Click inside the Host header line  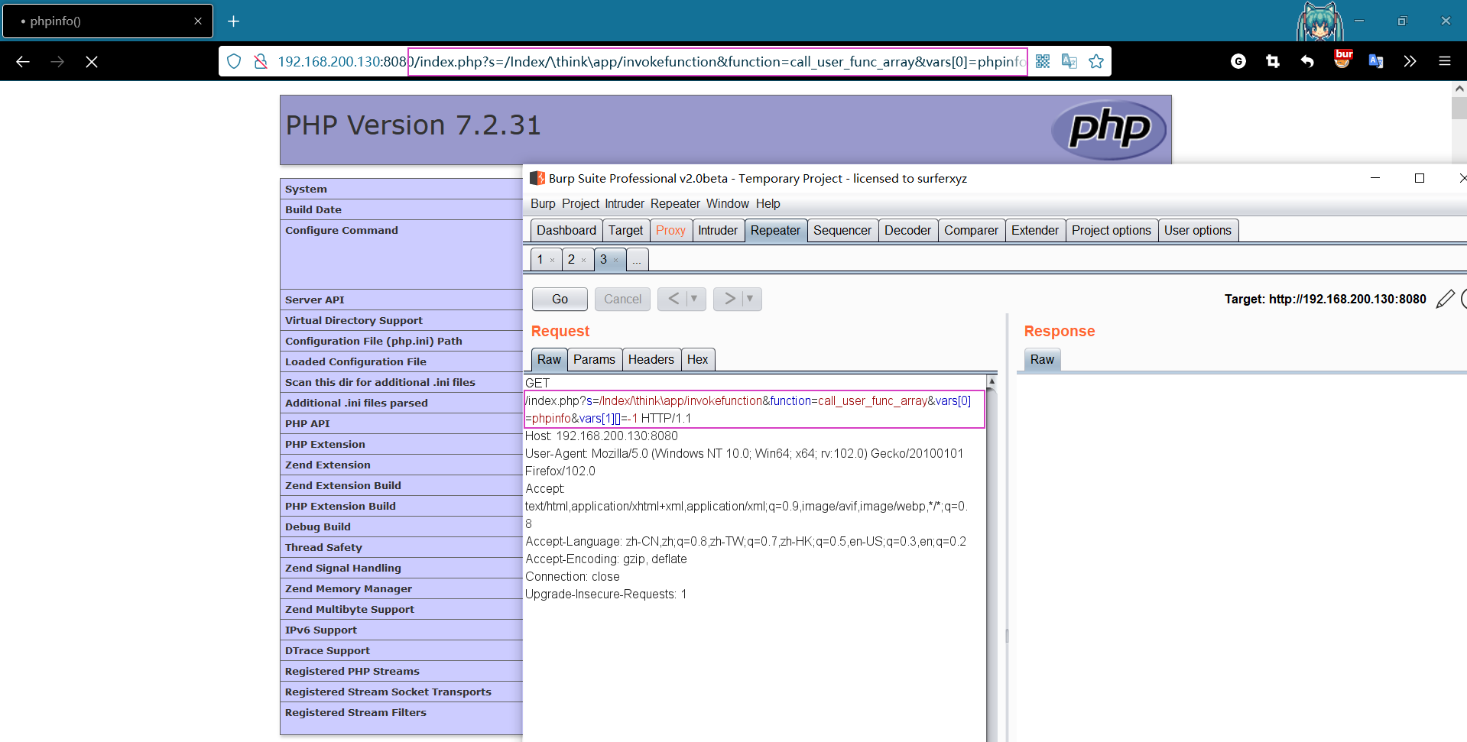click(602, 436)
